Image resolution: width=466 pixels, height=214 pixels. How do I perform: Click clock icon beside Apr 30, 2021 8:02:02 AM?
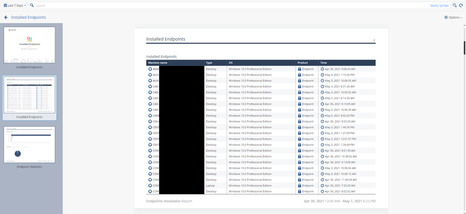(x=322, y=192)
